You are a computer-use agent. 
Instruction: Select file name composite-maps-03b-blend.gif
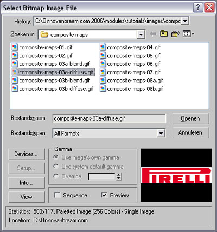coord(55,81)
